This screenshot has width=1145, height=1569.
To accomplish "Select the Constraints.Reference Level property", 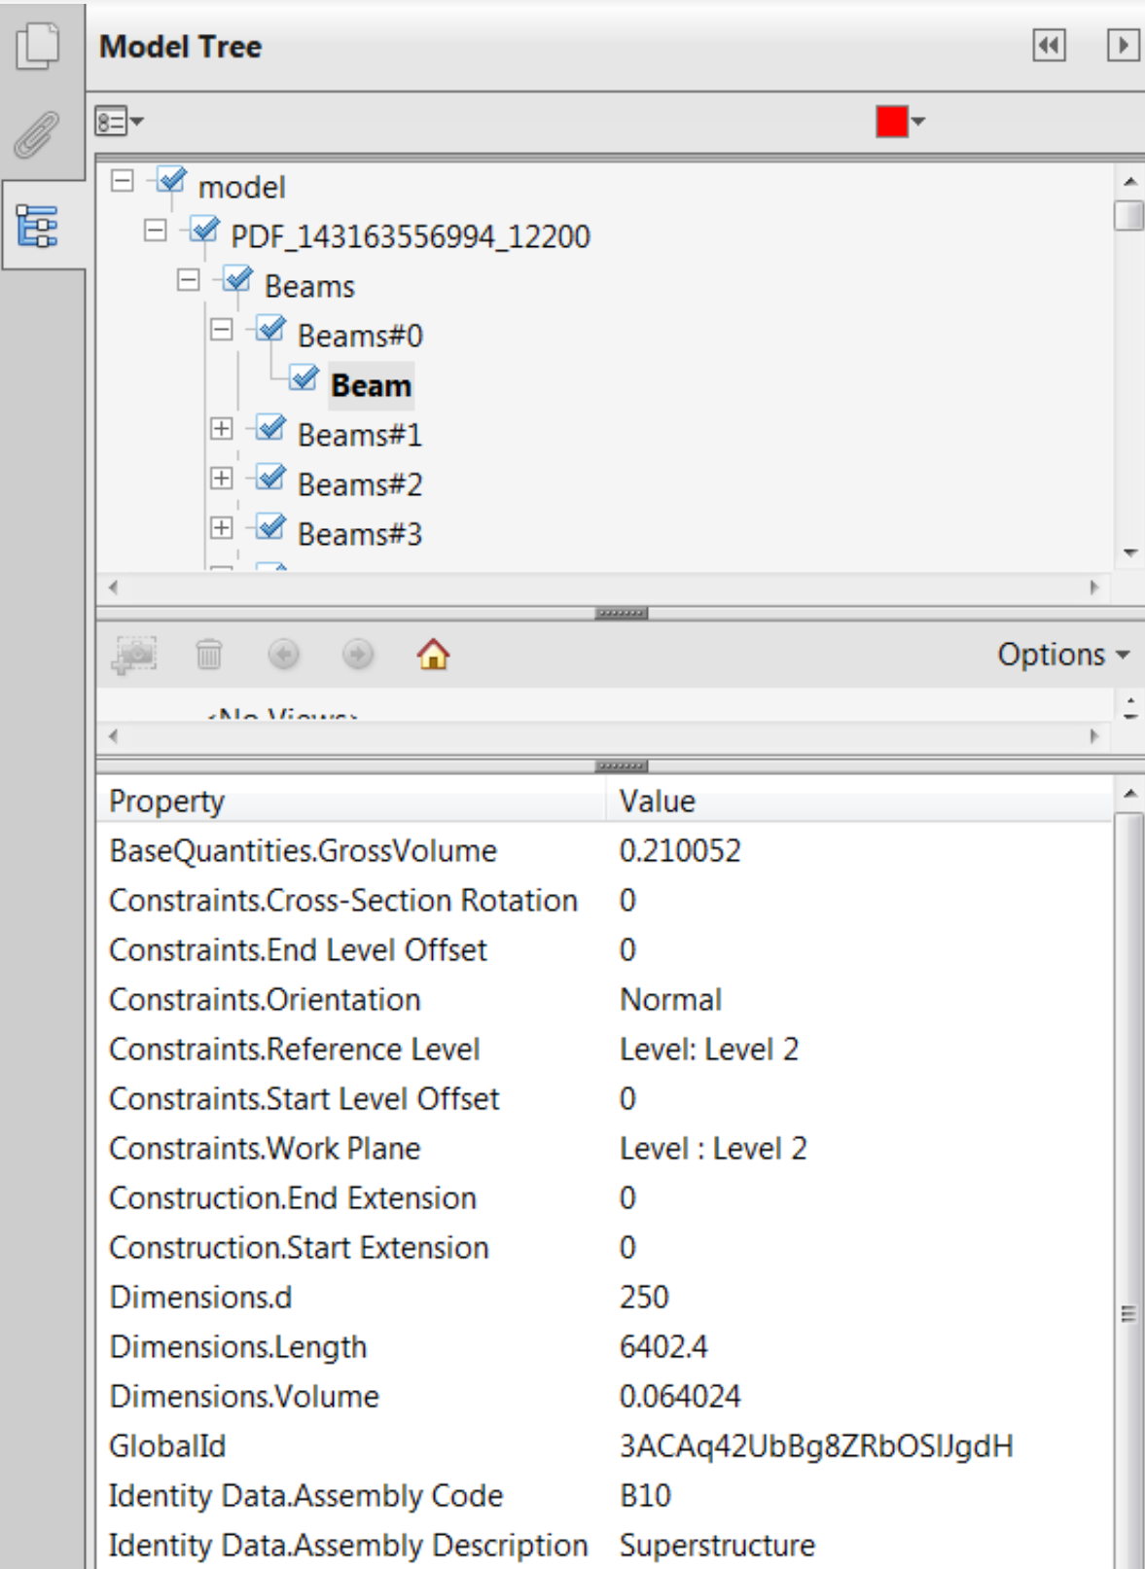I will tap(295, 1050).
